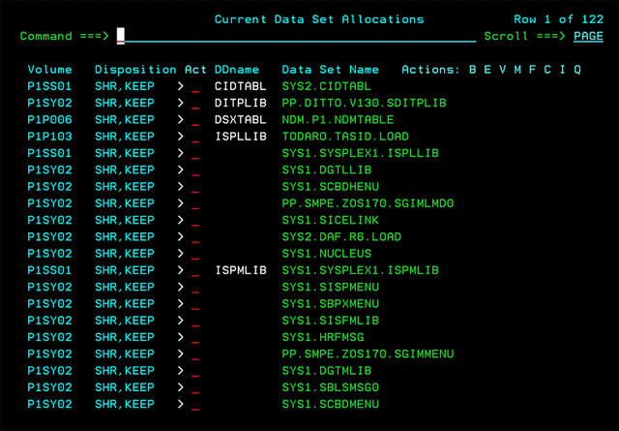Screen dimensions: 619x431
Task: Click the Act field for SYS1.NUCLEUS
Action: 195,254
